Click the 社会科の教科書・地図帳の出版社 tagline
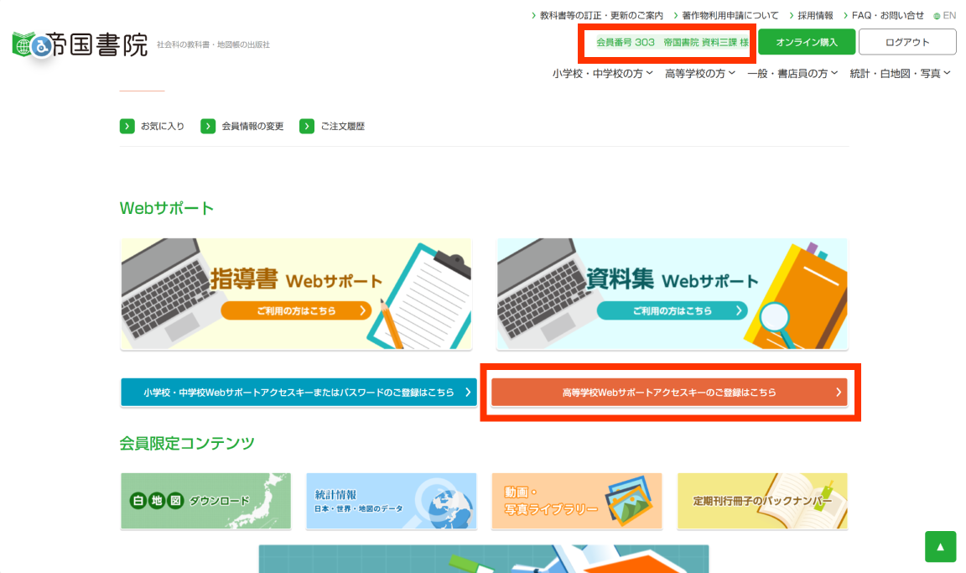This screenshot has width=966, height=573. [x=213, y=44]
